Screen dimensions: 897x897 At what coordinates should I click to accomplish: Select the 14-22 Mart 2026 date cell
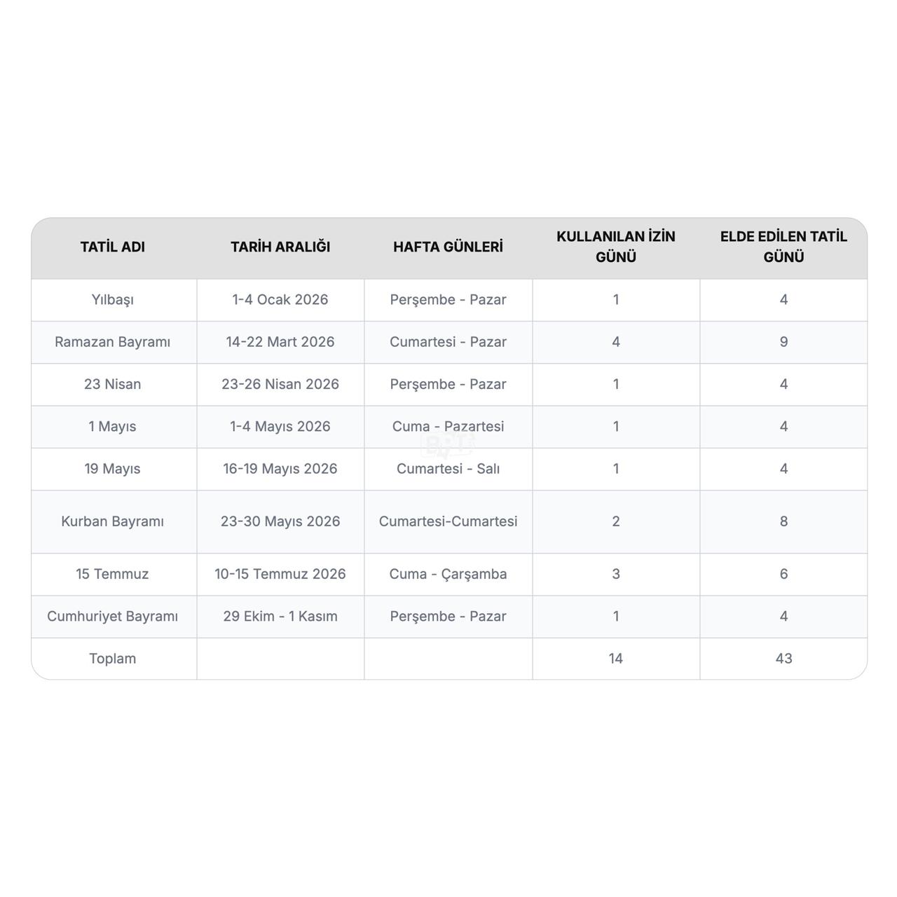(280, 342)
